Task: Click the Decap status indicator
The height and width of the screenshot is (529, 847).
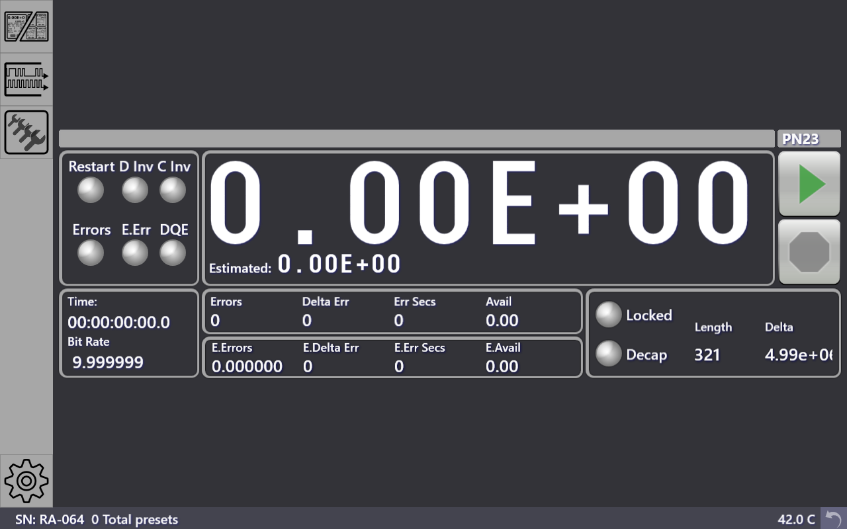Action: pos(608,354)
